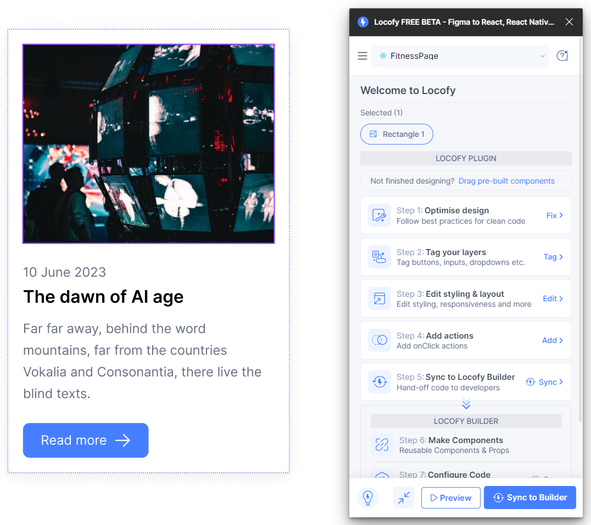Select the Optimise design step icon

[x=379, y=215]
